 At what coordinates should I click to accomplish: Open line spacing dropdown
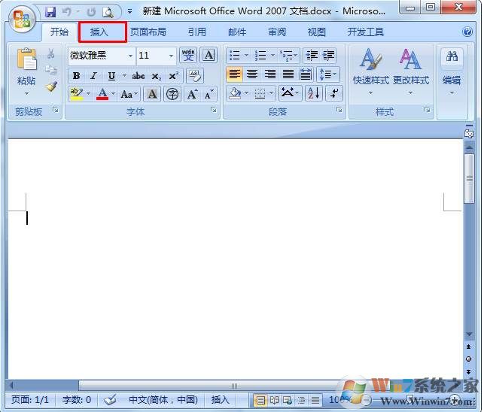[328, 74]
